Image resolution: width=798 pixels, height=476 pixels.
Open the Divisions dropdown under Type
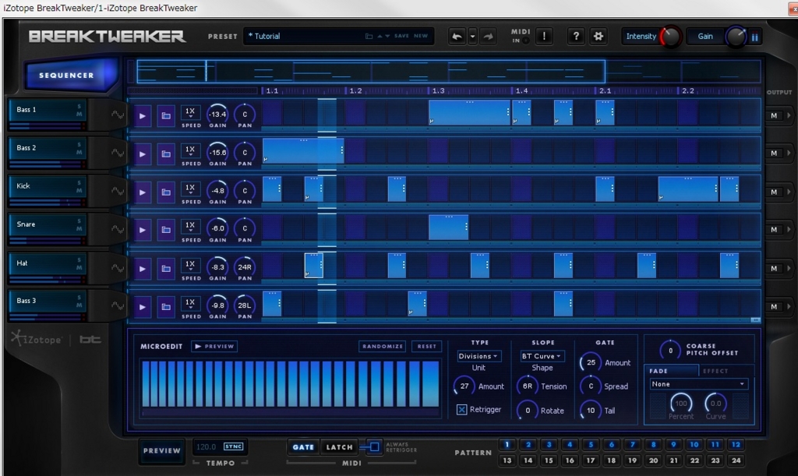click(478, 355)
